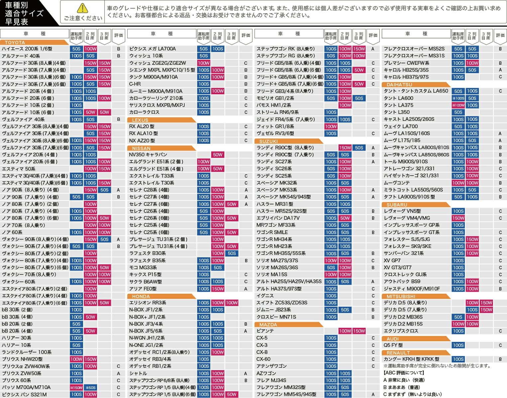The width and height of the screenshot is (507, 398).
Task: Click 100S cell in Q5 FY型 row
Action: (458, 345)
